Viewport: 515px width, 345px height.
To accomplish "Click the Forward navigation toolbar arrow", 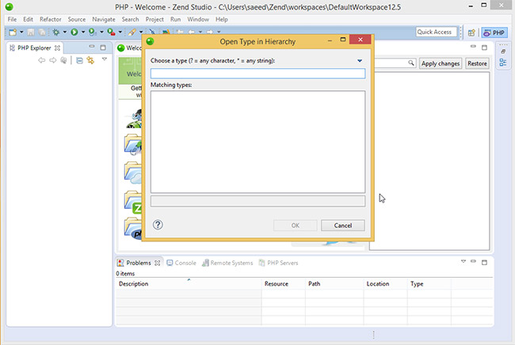I will [x=210, y=32].
